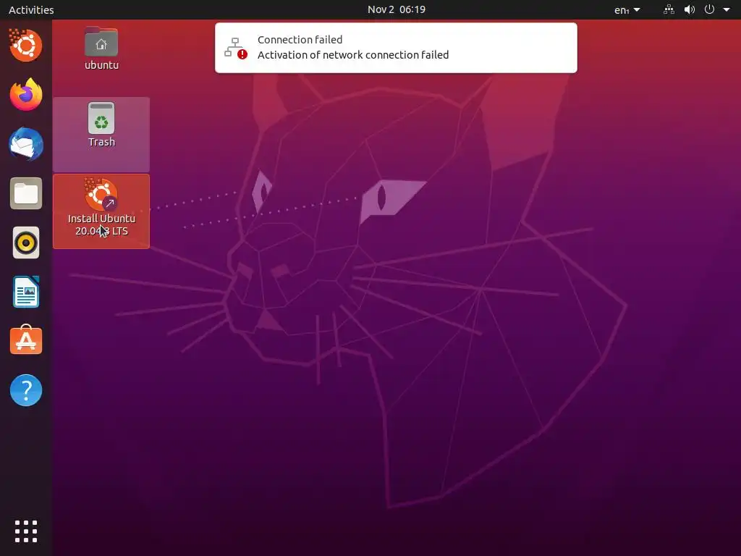This screenshot has height=556, width=741.
Task: Open the clock and calendar menu
Action: (x=397, y=9)
